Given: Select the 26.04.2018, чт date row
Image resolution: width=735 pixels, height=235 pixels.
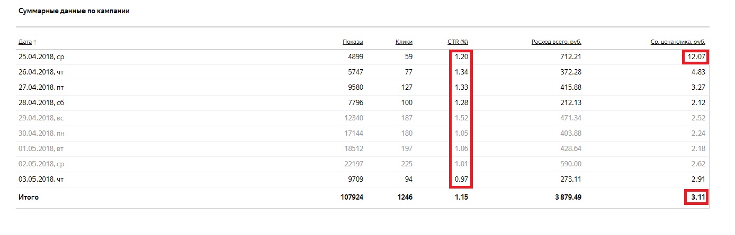Looking at the screenshot, I should click(363, 72).
